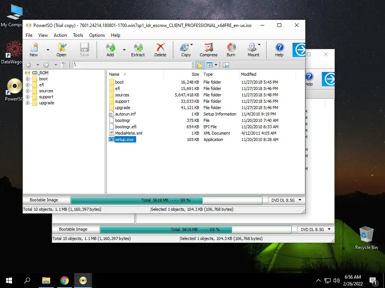Open DVD DL 8.5G dropdown in back window
The height and width of the screenshot is (288, 385).
coord(316,229)
